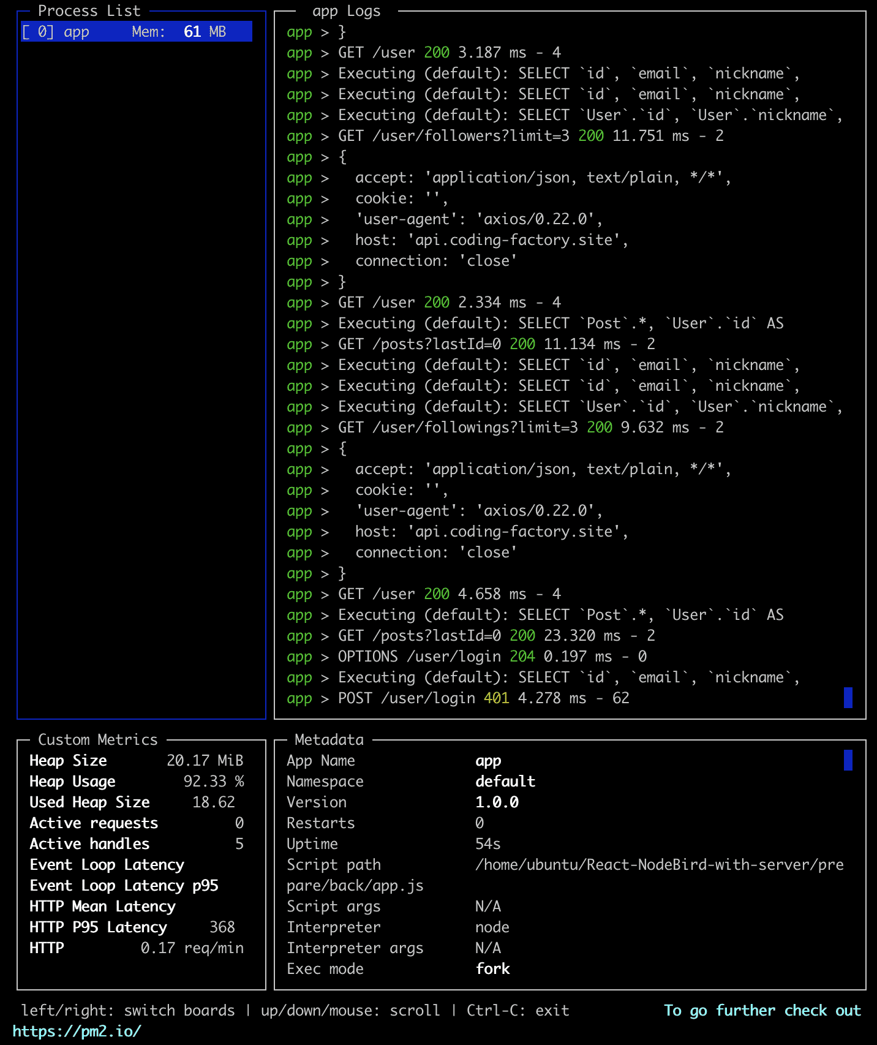
Task: Click the Active handles metric row
Action: coord(137,843)
